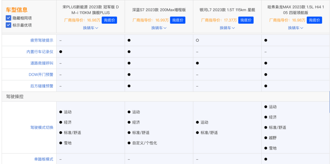Click the 越野 drive mode entry
330x164 pixels.
(x=273, y=138)
